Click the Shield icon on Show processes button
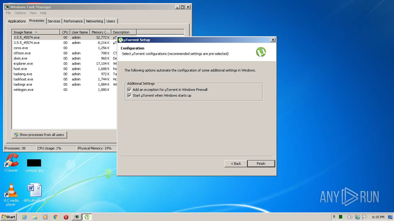The height and width of the screenshot is (221, 394). (x=16, y=135)
